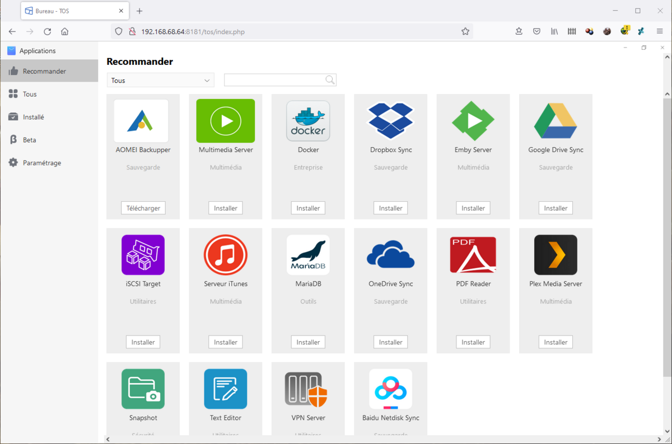Open the Tous category dropdown

click(x=161, y=81)
